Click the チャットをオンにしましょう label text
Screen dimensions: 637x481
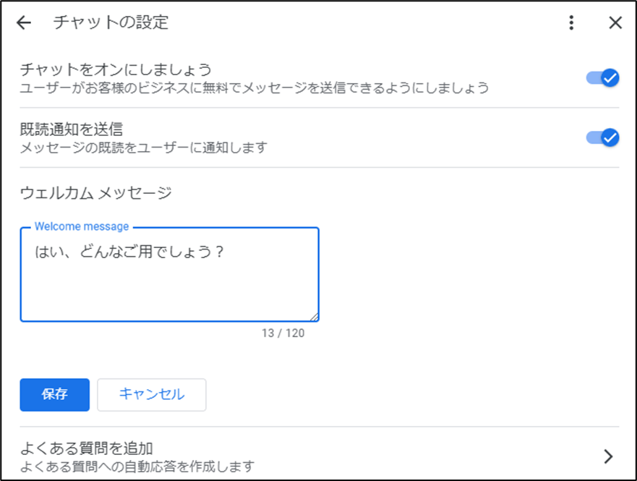point(116,69)
